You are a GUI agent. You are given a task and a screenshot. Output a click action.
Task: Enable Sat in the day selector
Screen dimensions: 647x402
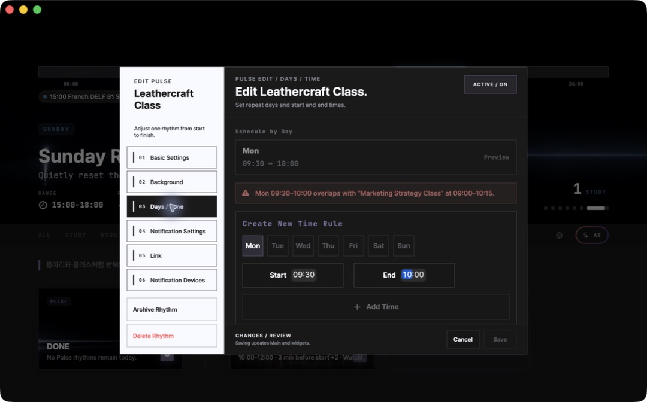point(379,246)
